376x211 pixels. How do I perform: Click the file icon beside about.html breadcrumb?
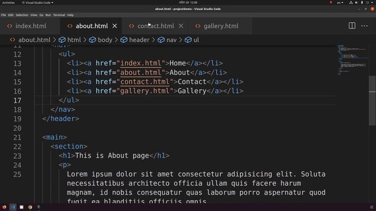pyautogui.click(x=12, y=40)
